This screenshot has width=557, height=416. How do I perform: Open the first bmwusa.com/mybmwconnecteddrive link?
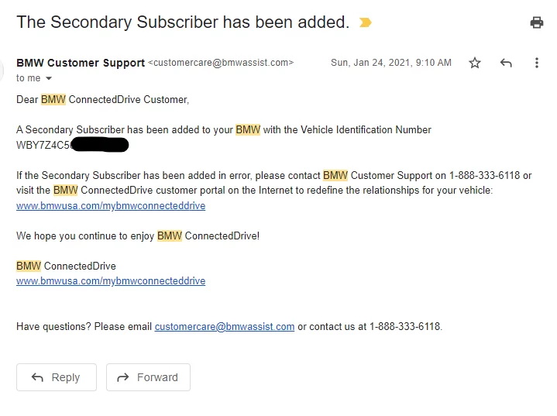pyautogui.click(x=111, y=205)
